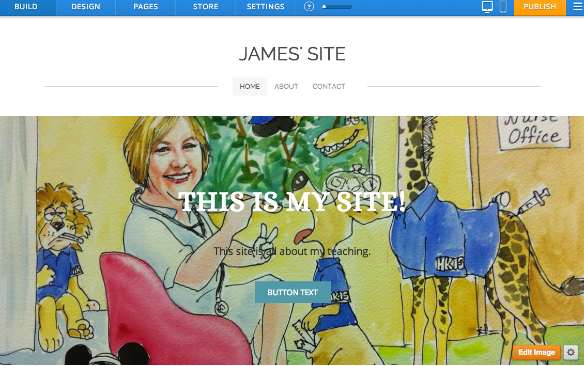Open the Design tab
Screen dimensions: 584x366
coord(86,7)
